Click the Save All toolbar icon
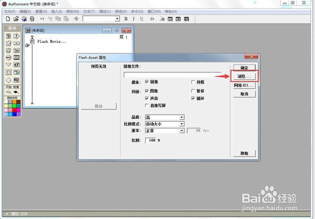 click(24, 19)
